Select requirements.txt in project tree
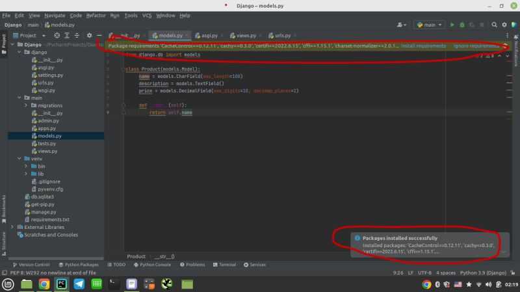520x292 pixels. tap(50, 220)
